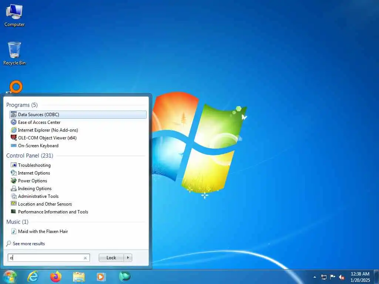Click Show desktop button at taskbar edge

[x=376, y=277]
